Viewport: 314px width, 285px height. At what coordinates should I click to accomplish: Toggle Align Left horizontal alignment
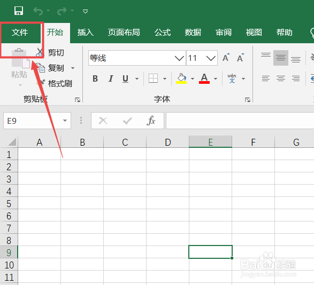[266, 78]
